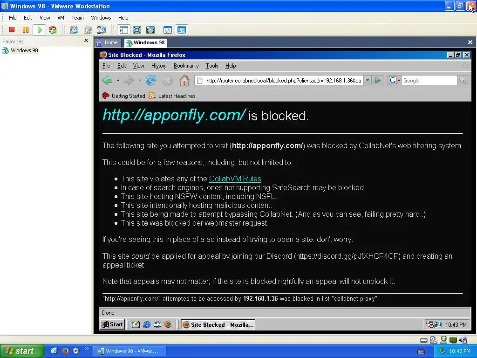Go back with Firefox Back arrow
This screenshot has height=358, width=477.
[x=108, y=80]
